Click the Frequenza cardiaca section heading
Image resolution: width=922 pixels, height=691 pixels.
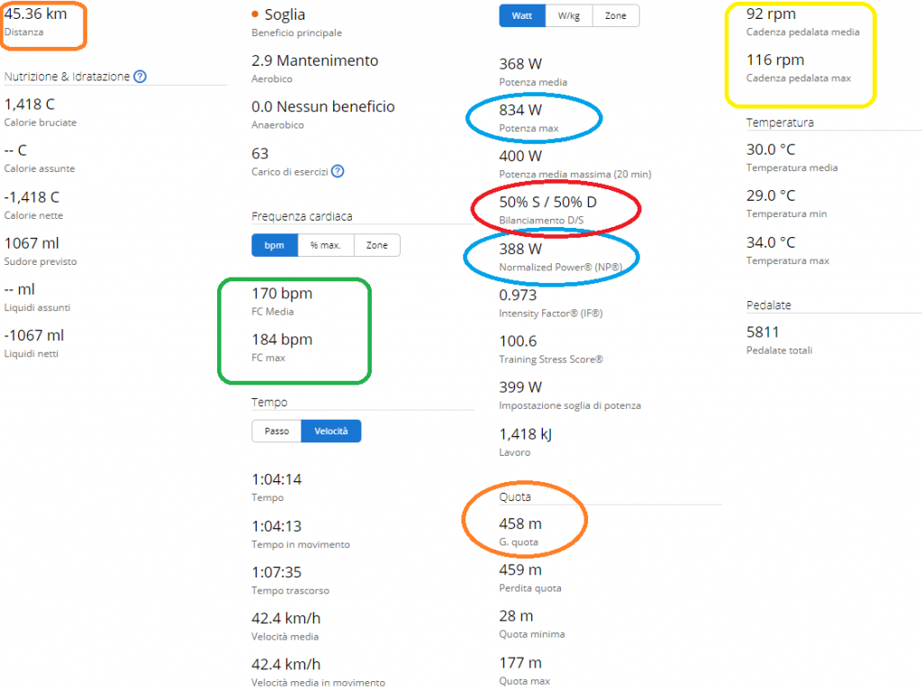302,216
